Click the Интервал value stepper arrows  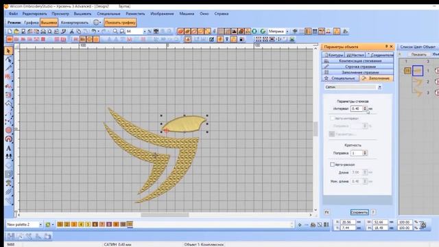pyautogui.click(x=365, y=108)
